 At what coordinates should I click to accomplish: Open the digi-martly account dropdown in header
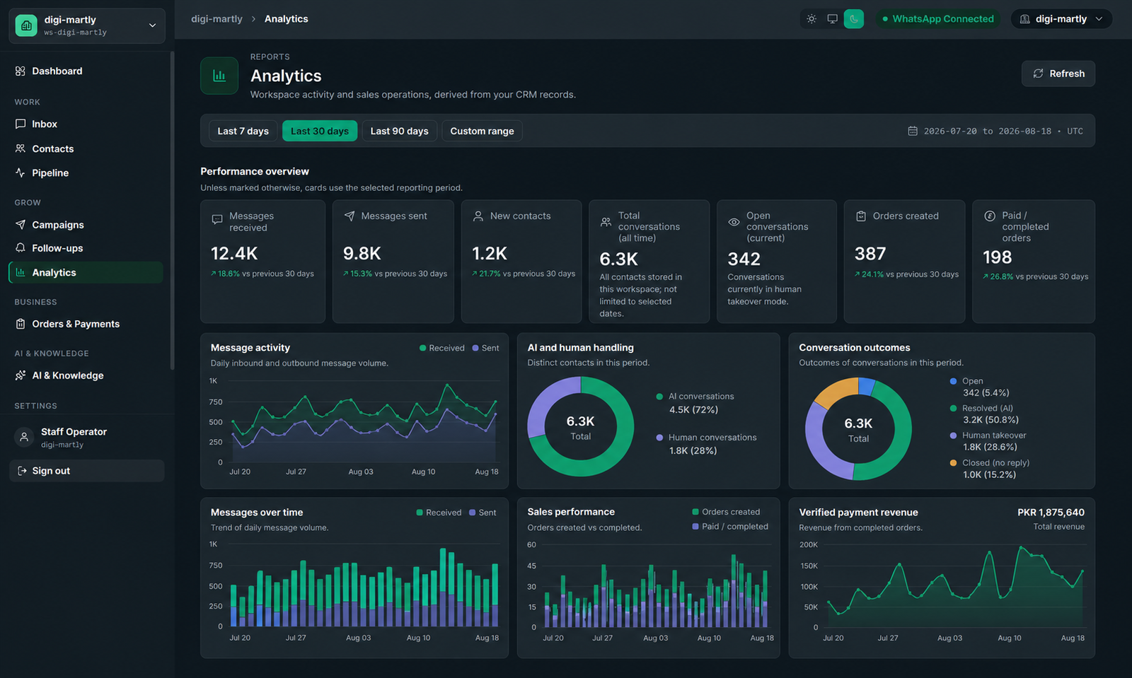(1061, 19)
